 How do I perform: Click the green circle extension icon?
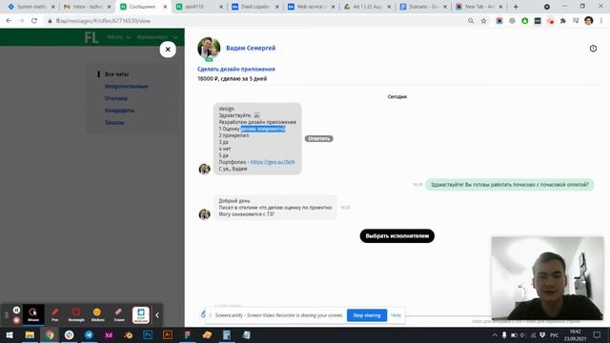point(524,21)
